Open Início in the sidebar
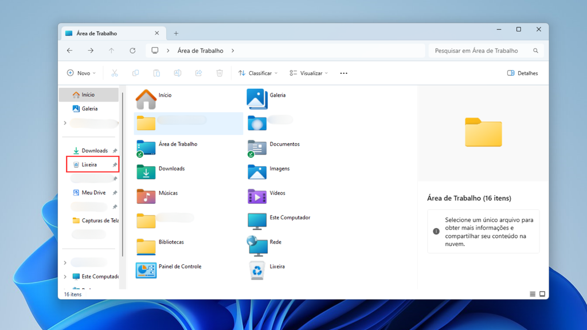The image size is (587, 330). point(89,95)
